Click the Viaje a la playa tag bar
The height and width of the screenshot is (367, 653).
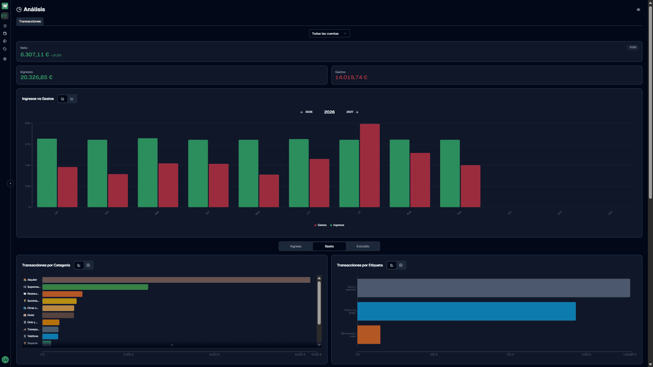pyautogui.click(x=467, y=311)
